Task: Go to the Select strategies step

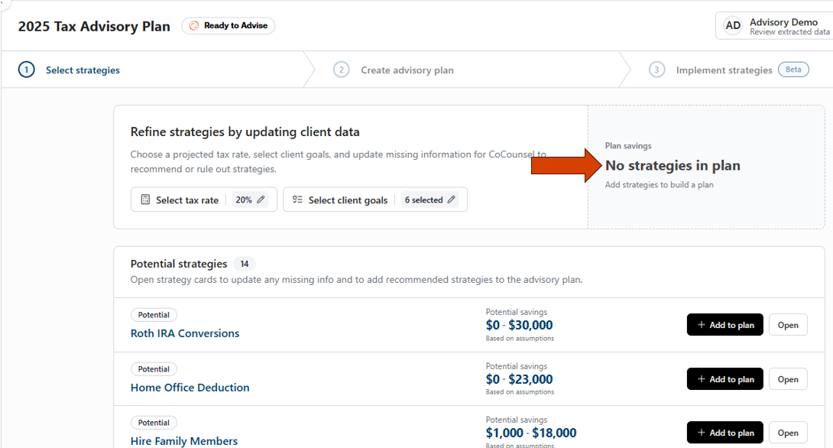Action: tap(83, 70)
